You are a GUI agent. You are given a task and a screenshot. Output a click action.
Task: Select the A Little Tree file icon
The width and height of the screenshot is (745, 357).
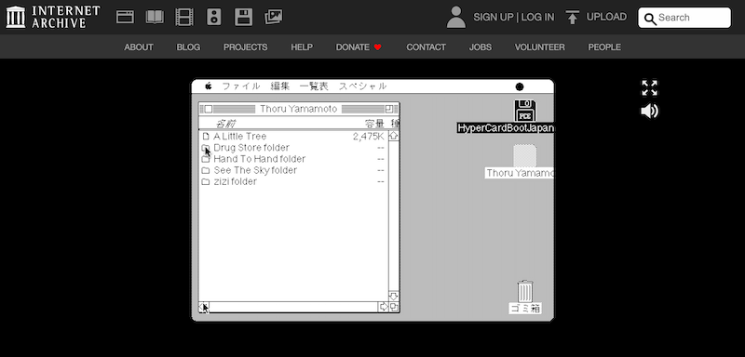click(206, 137)
